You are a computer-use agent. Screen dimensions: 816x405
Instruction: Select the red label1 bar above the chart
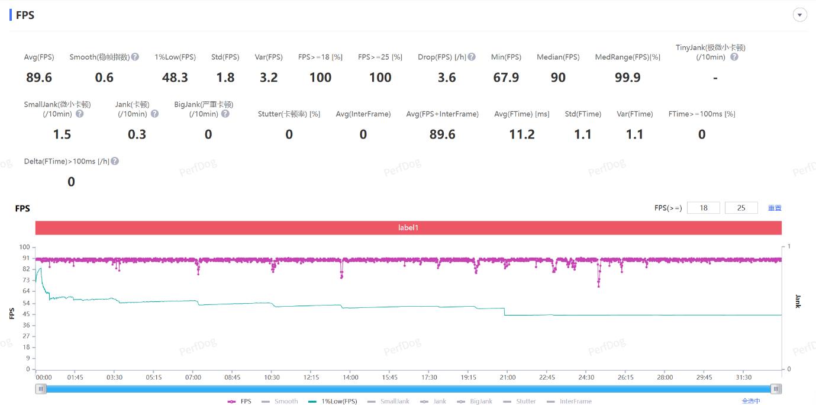[x=408, y=227]
